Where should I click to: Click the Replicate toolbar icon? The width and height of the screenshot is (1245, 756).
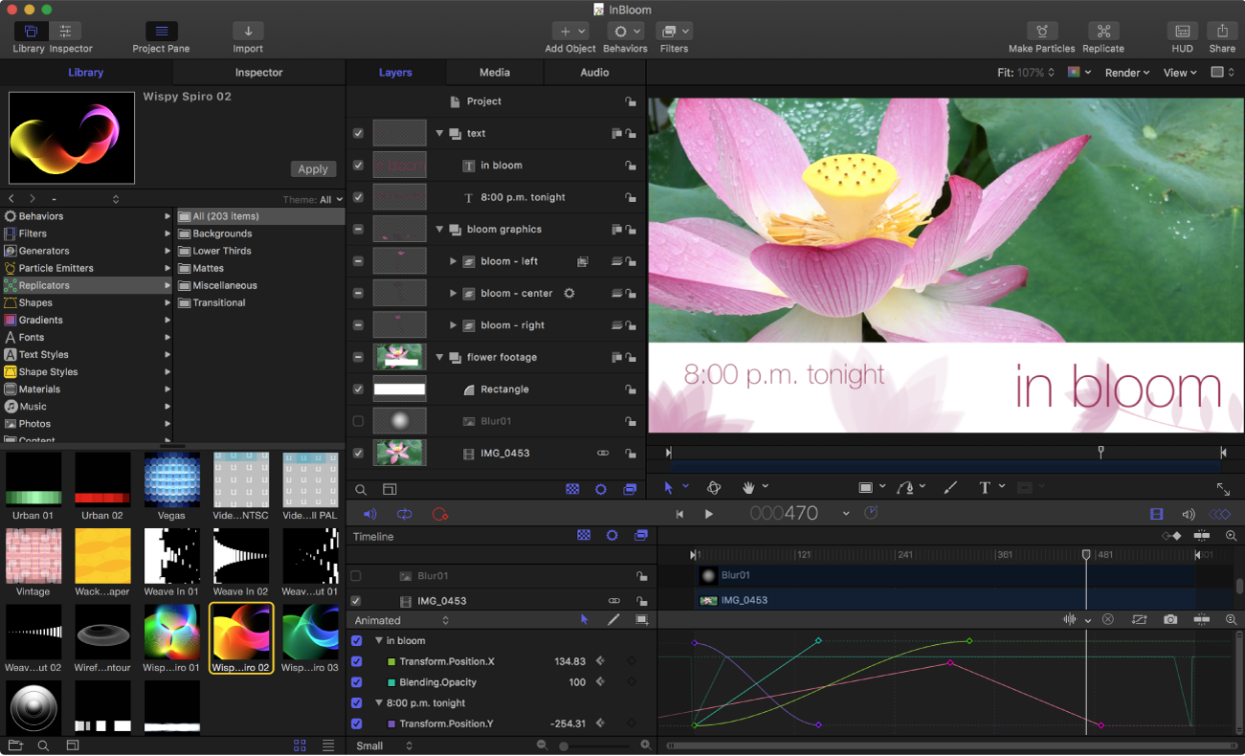(1102, 32)
